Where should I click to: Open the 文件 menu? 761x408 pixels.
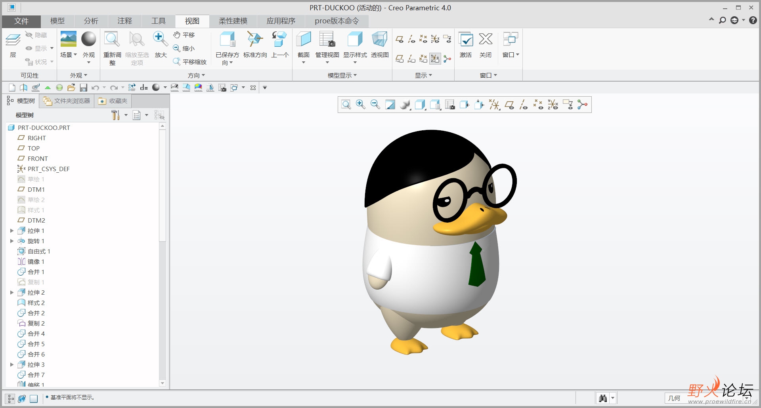21,21
